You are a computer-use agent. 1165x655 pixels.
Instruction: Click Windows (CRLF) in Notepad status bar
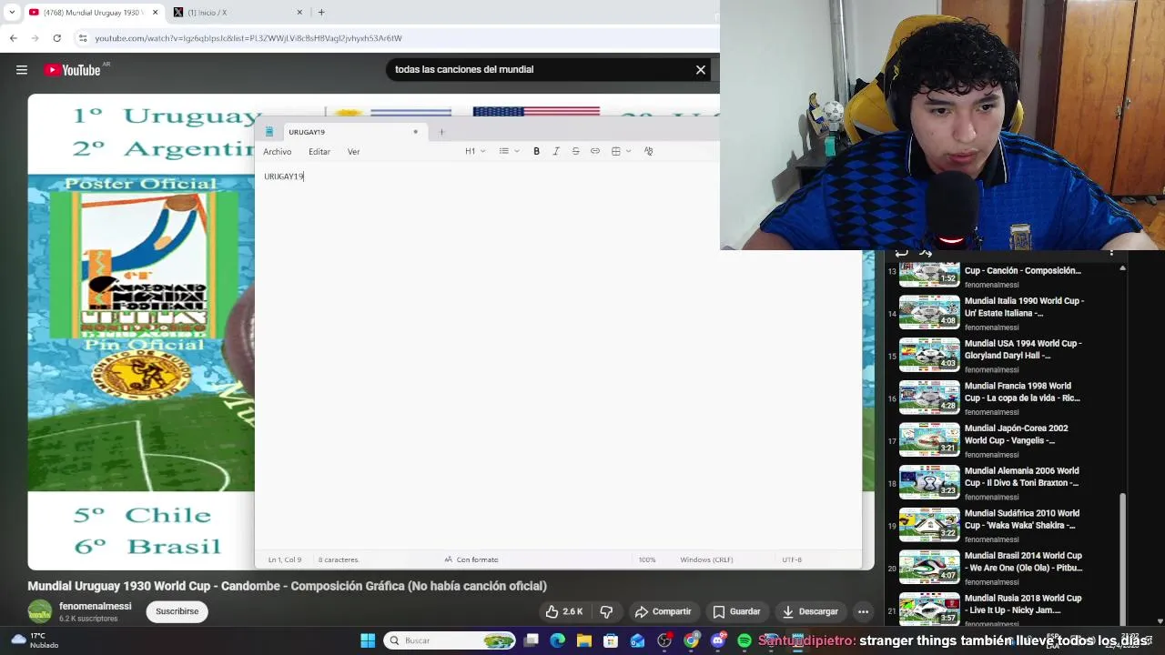(706, 559)
